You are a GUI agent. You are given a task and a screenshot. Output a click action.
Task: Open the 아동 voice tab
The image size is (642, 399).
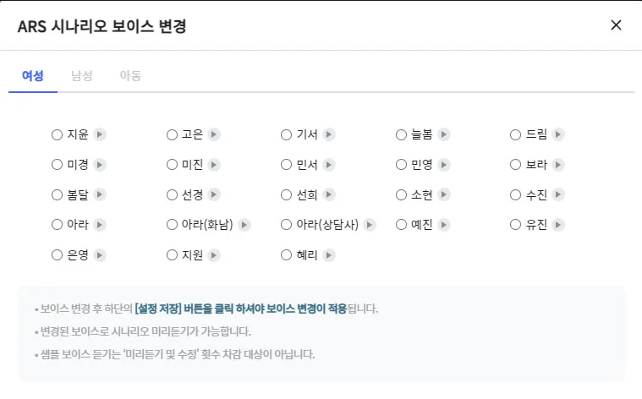(x=130, y=75)
